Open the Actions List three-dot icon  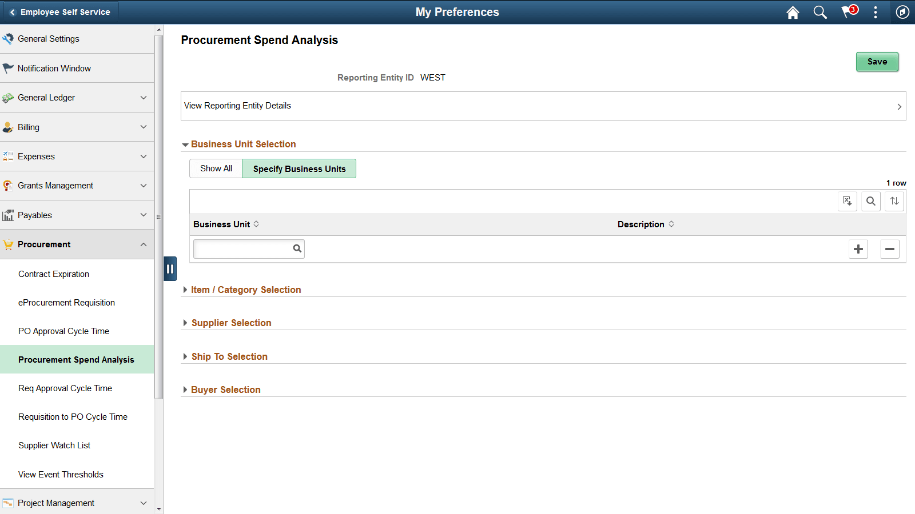click(x=876, y=12)
